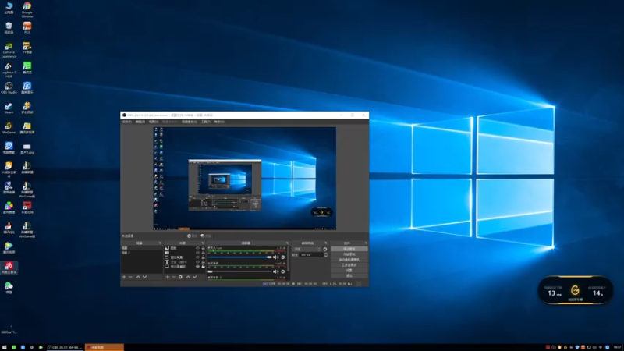The image size is (624, 351).
Task: Open the Scene Collection menu in OBS
Action: coord(190,122)
